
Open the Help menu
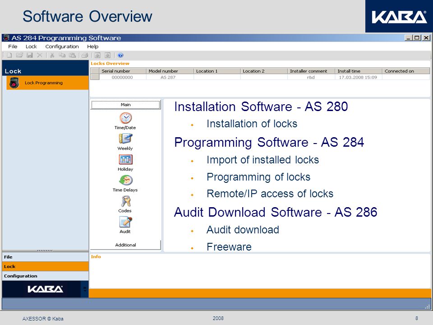click(92, 46)
